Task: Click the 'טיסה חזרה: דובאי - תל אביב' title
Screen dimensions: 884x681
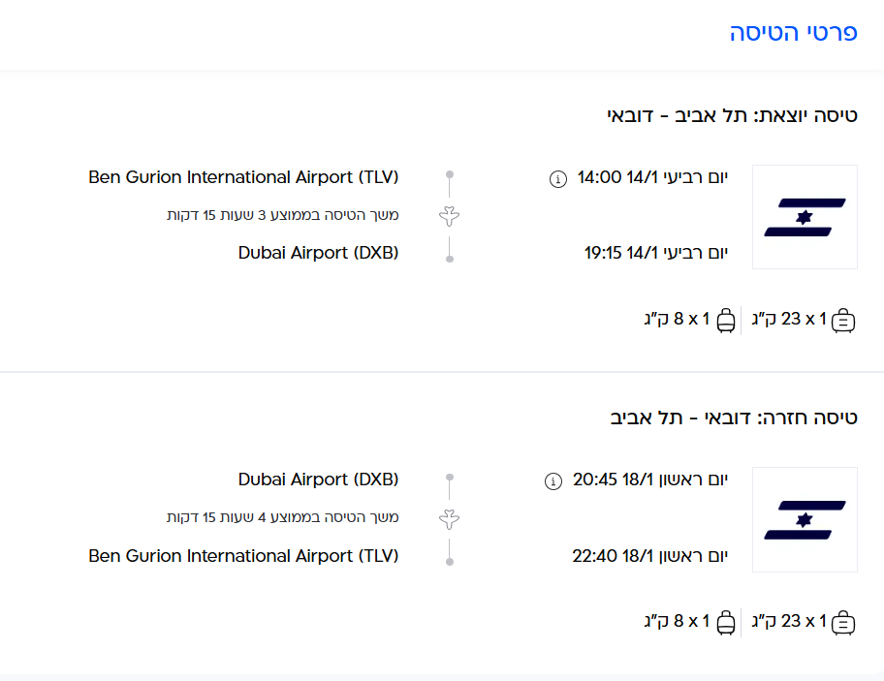Action: click(734, 418)
